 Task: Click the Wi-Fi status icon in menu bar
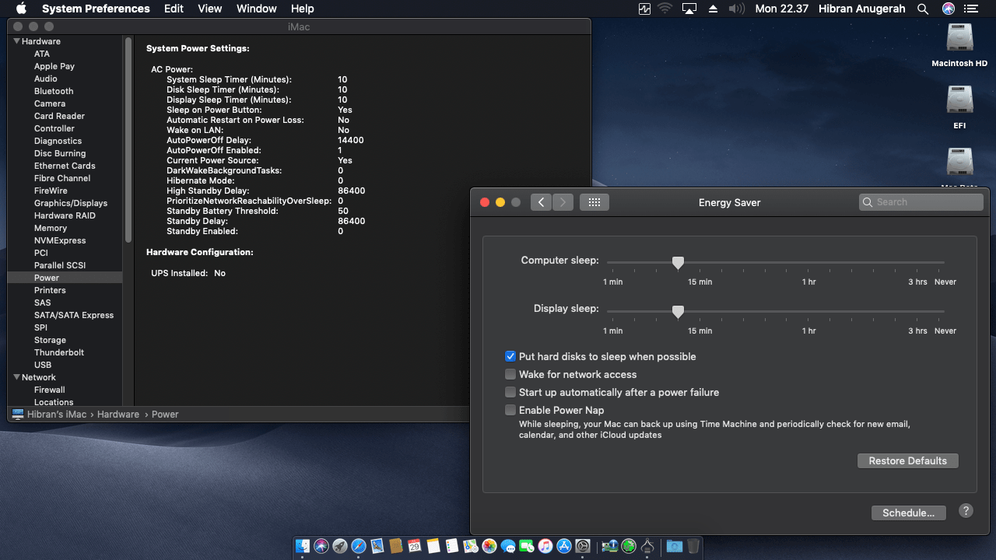click(x=665, y=9)
